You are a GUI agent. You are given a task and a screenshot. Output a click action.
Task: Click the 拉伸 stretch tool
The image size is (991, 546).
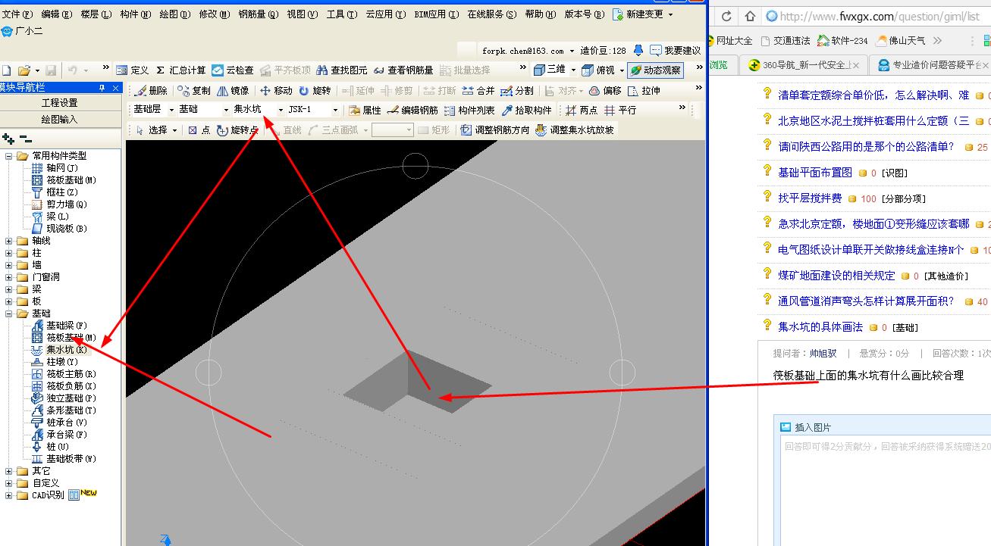point(644,90)
